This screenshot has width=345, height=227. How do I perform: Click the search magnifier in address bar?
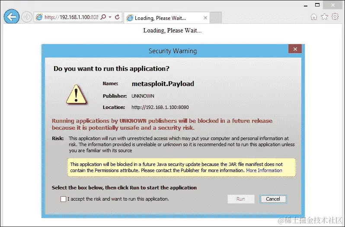(103, 17)
